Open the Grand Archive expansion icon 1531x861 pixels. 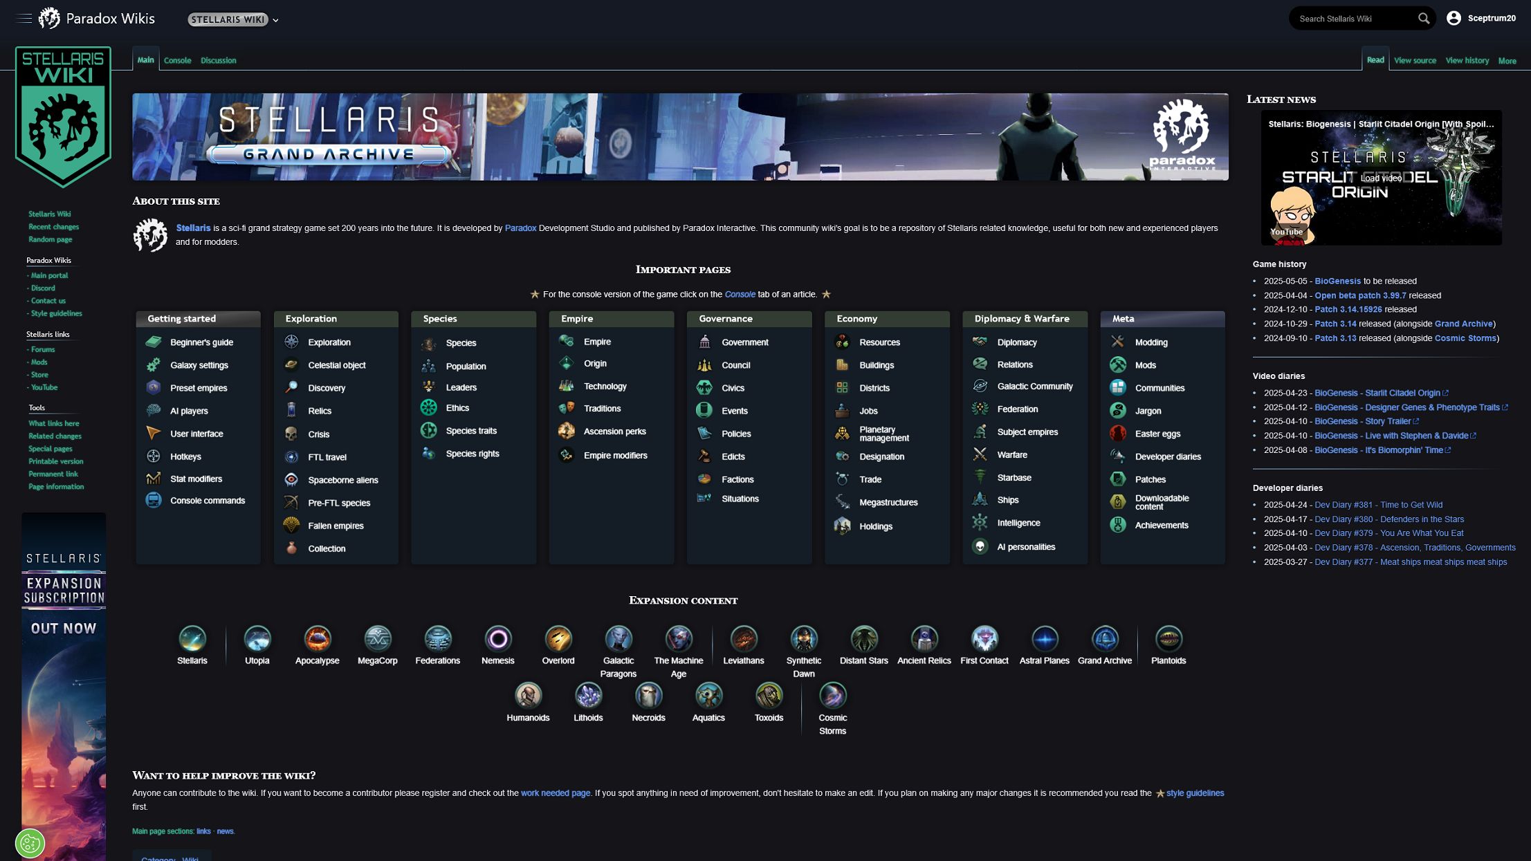point(1105,638)
